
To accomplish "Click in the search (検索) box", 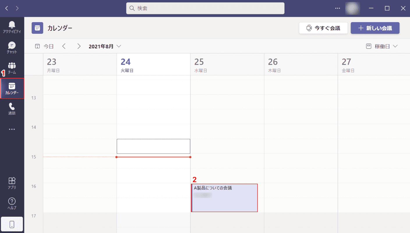I will coord(205,8).
